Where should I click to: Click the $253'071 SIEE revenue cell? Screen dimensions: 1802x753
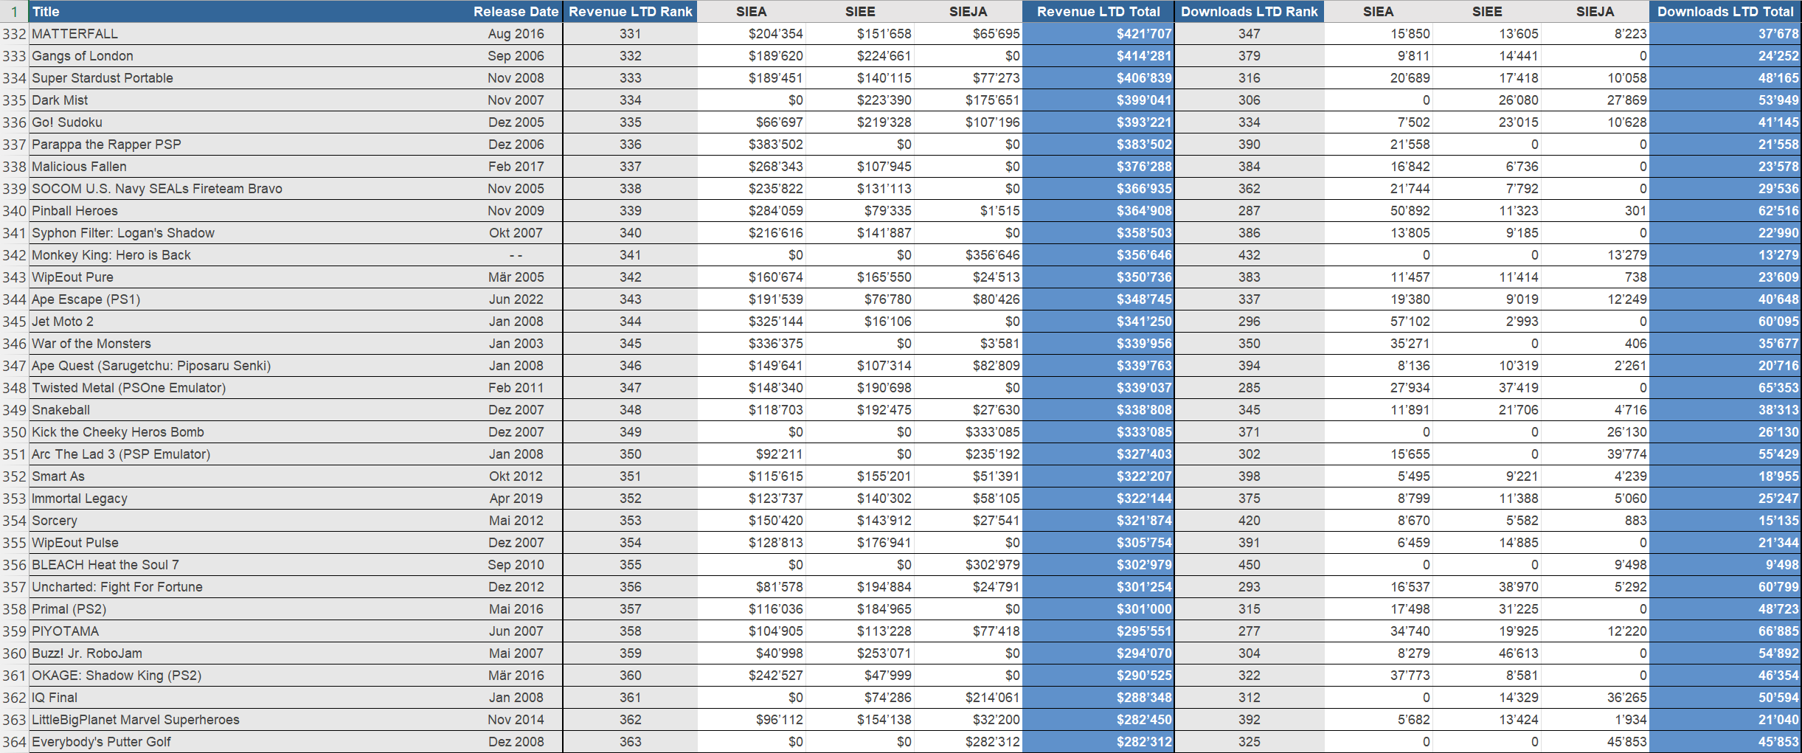pyautogui.click(x=884, y=653)
